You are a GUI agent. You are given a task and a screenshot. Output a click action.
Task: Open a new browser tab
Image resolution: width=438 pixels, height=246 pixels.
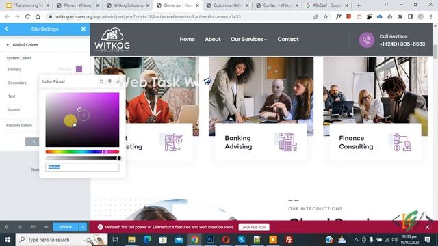click(x=359, y=5)
